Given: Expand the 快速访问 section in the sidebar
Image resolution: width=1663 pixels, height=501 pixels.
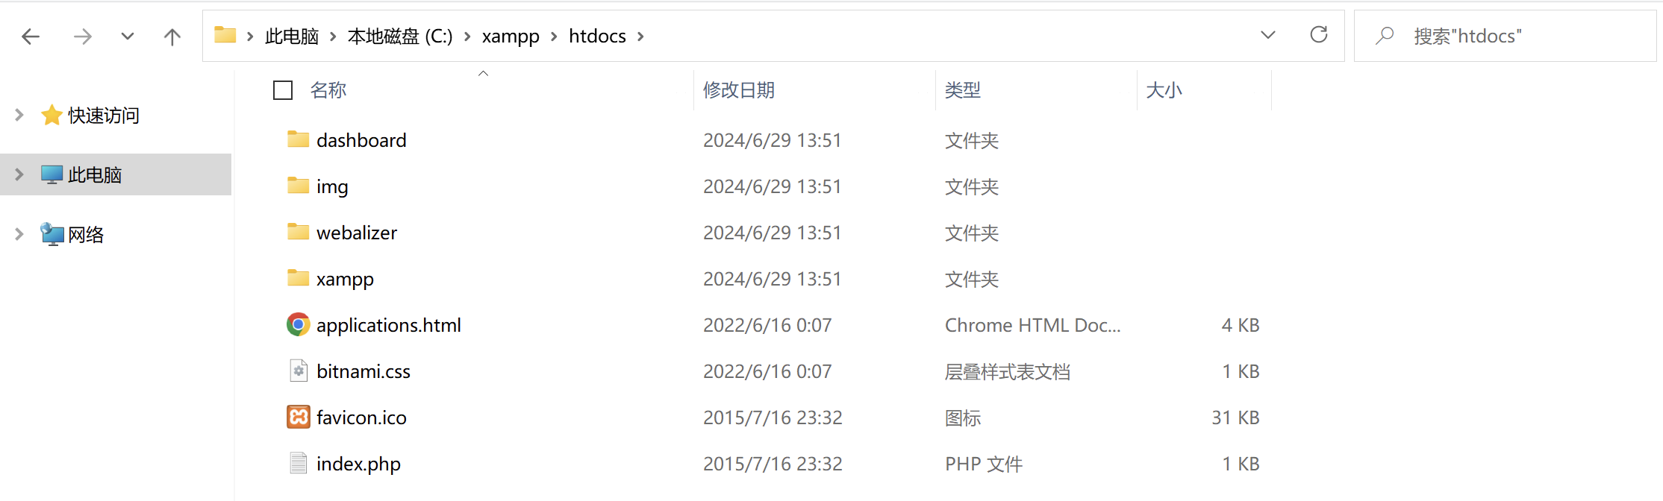Looking at the screenshot, I should pyautogui.click(x=18, y=115).
